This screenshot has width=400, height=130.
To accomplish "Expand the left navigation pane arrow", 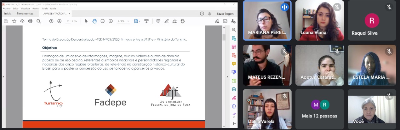I will [3, 77].
